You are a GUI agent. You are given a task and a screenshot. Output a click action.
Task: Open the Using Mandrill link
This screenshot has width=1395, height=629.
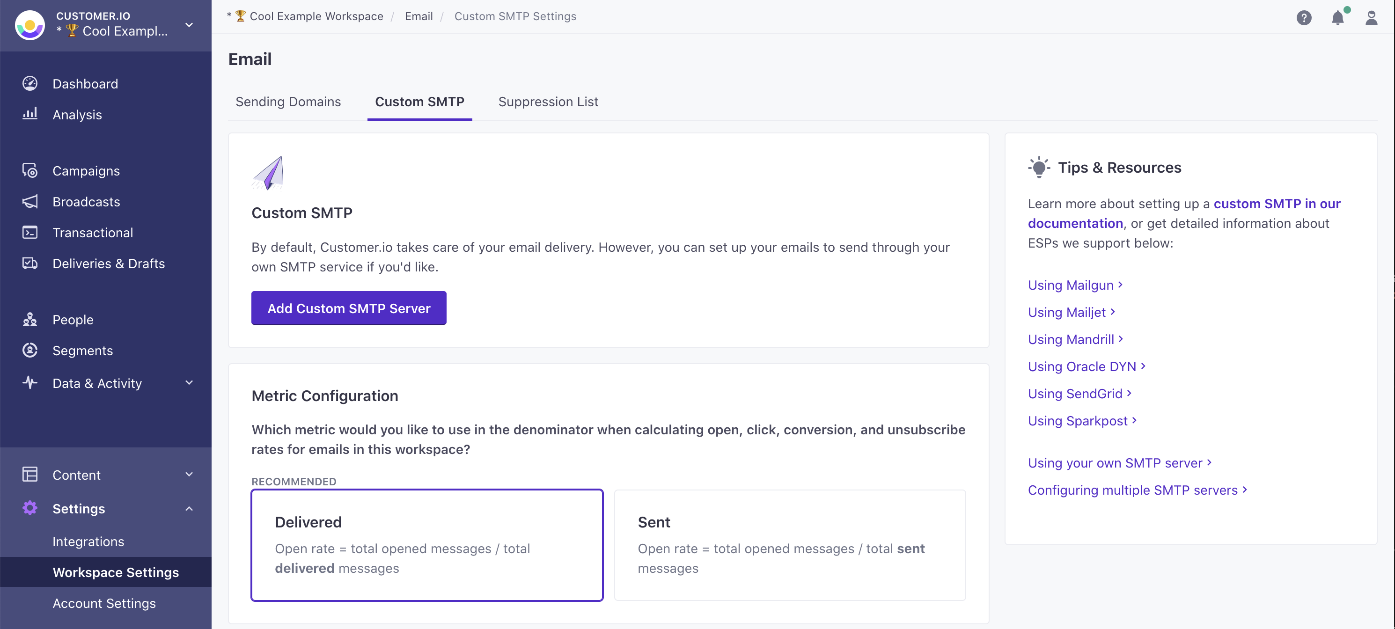[1075, 339]
